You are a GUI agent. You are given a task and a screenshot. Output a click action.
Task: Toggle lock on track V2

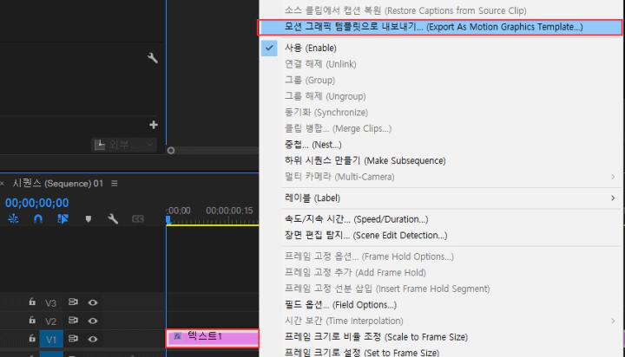click(x=32, y=320)
